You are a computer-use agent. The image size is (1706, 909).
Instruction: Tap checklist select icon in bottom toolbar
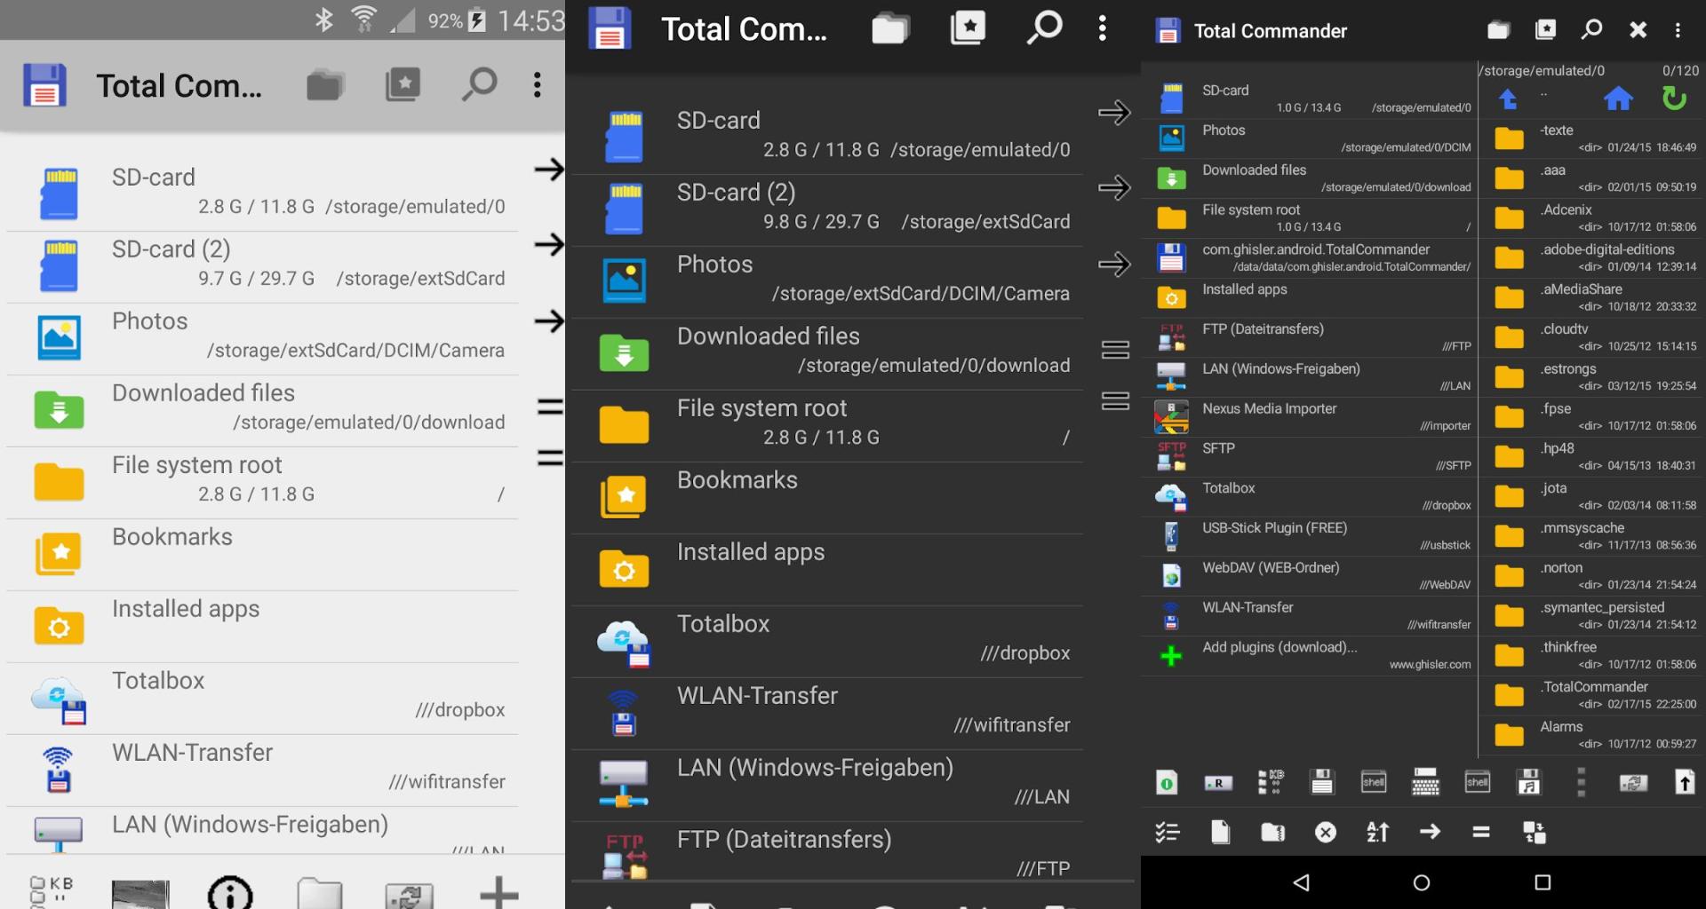[x=1167, y=832]
